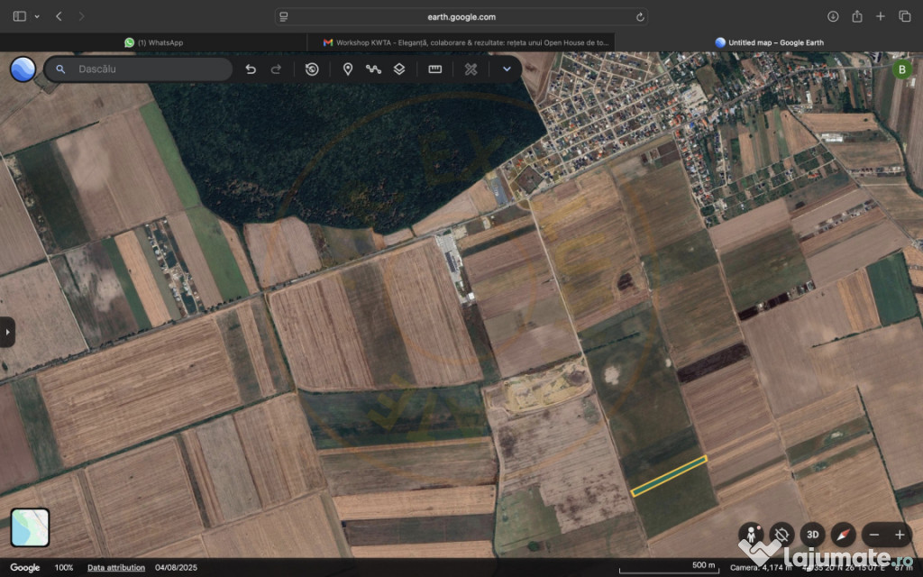This screenshot has width=923, height=577.
Task: Switch to the WhatsApp tab
Action: [154, 42]
